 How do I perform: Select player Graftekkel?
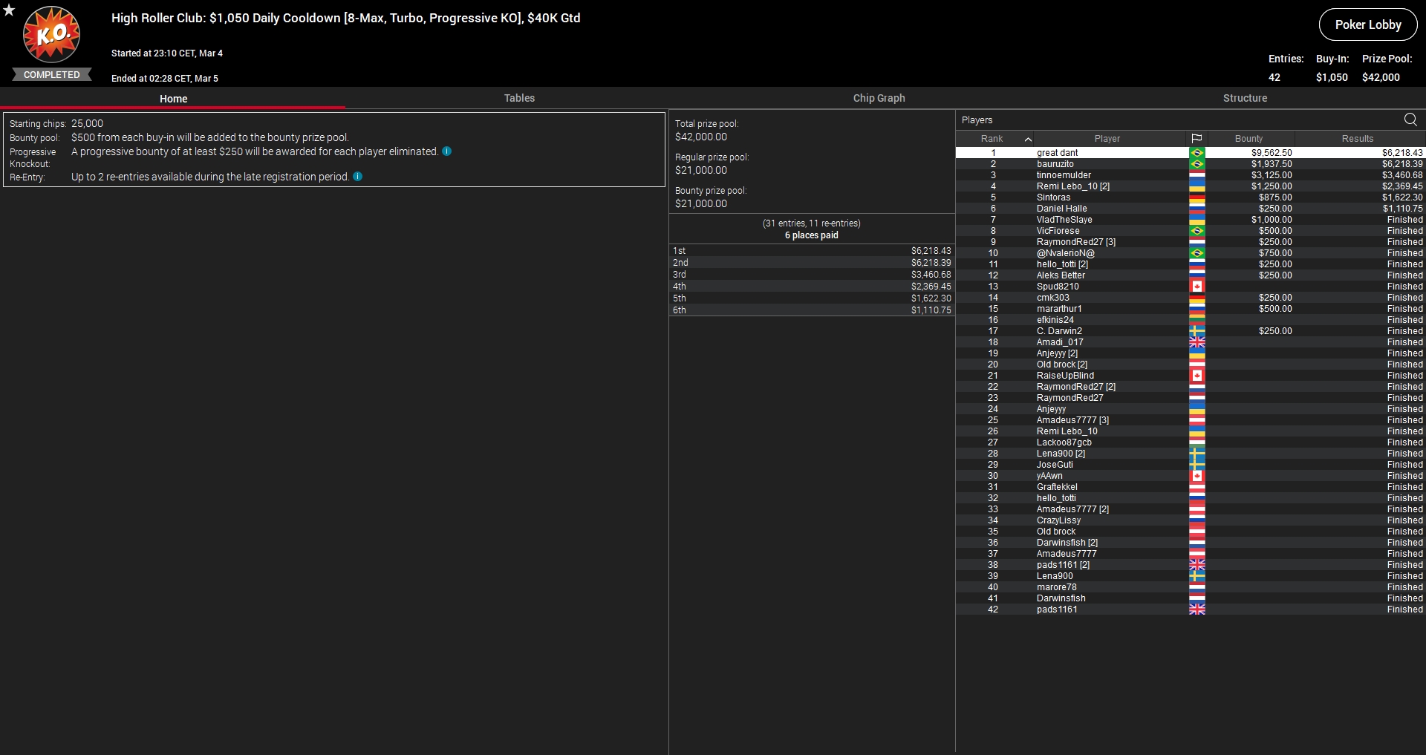tap(1190, 487)
